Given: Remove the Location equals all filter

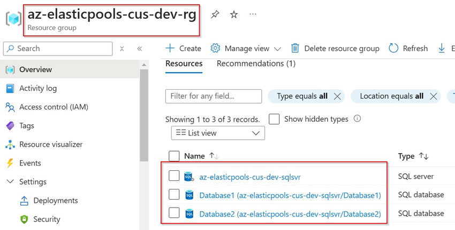Looking at the screenshot, I should click(x=433, y=97).
